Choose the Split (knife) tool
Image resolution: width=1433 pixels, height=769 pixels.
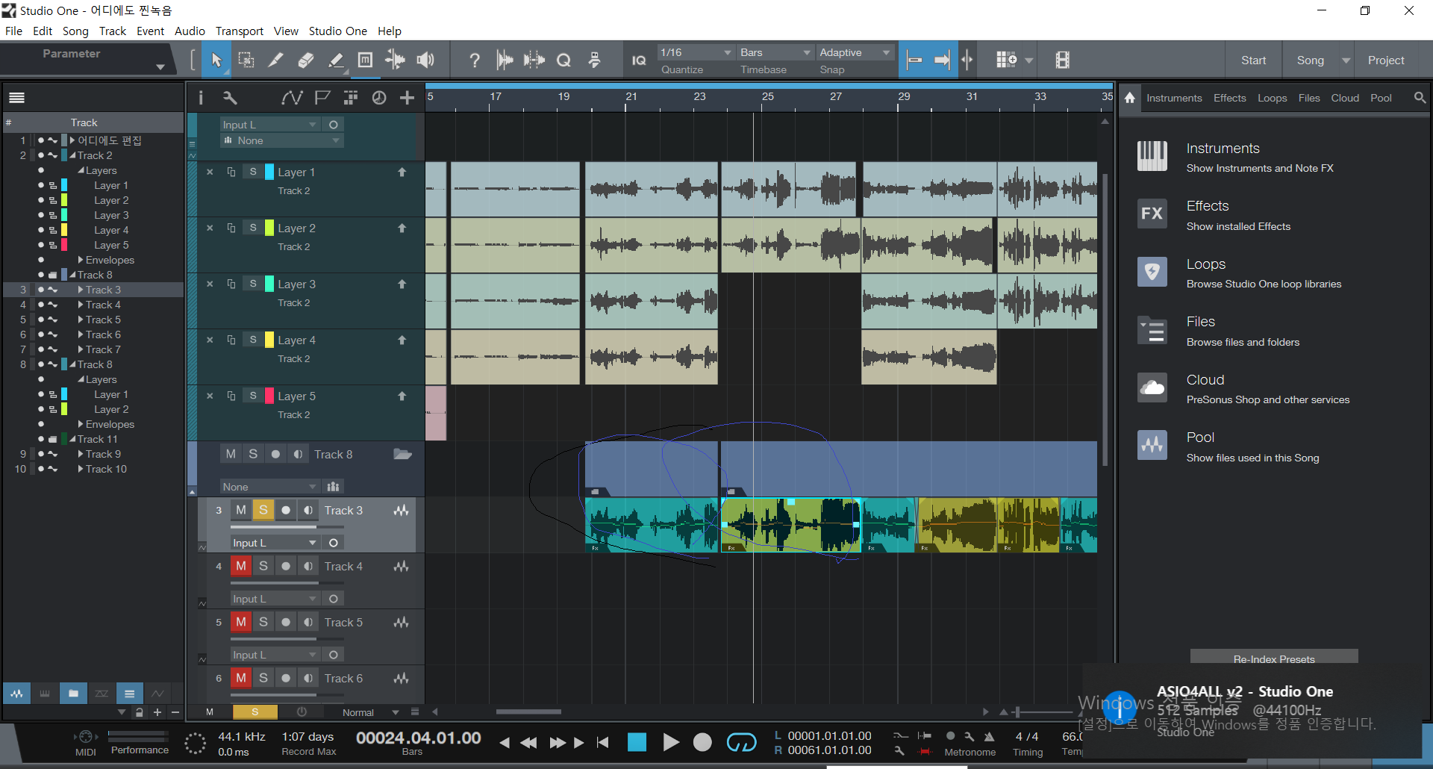pyautogui.click(x=276, y=60)
